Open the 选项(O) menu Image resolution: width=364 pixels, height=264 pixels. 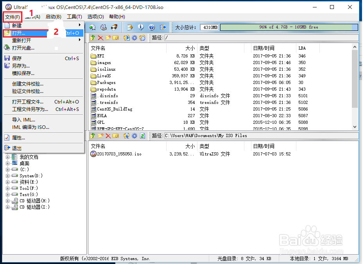coord(95,17)
